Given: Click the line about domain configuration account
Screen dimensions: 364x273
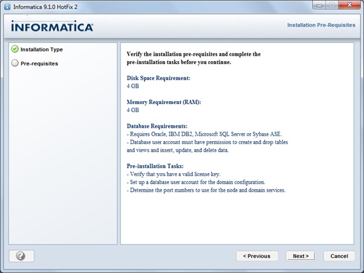Looking at the screenshot, I should 196,182.
